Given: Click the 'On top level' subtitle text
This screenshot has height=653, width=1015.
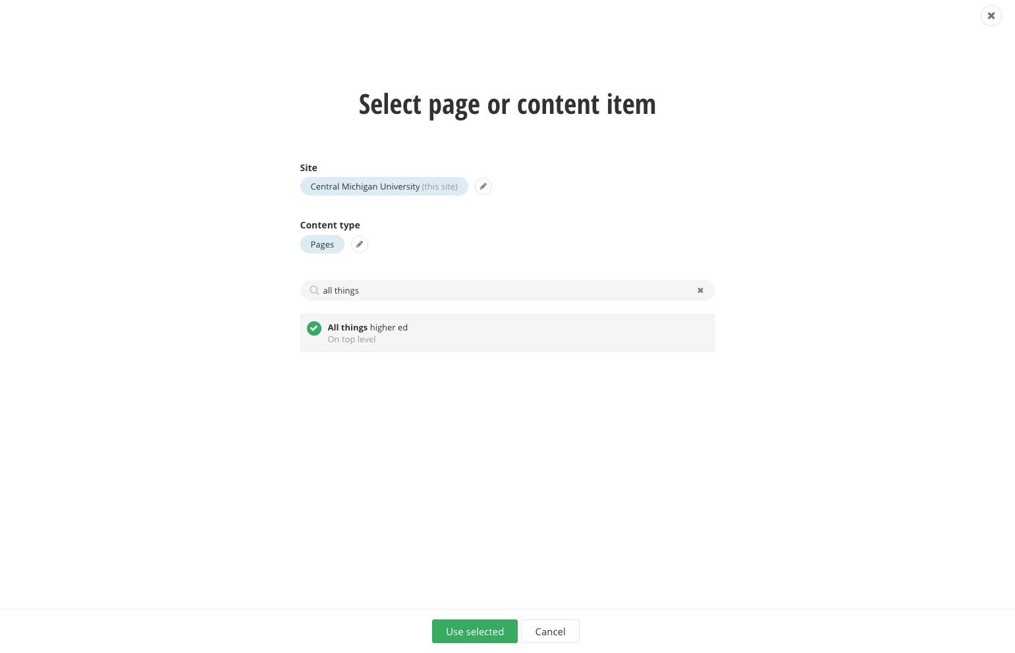Looking at the screenshot, I should (352, 340).
